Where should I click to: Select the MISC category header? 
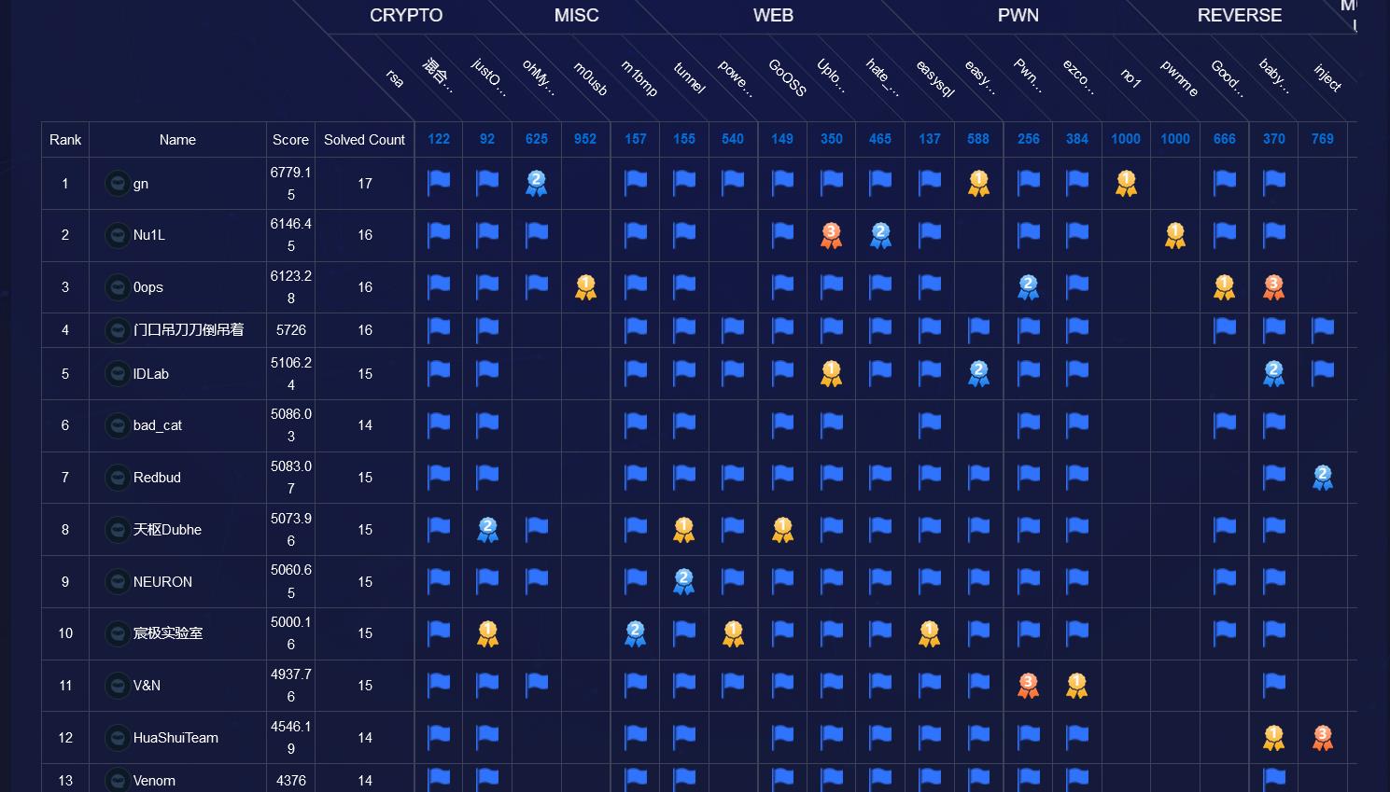[x=576, y=15]
